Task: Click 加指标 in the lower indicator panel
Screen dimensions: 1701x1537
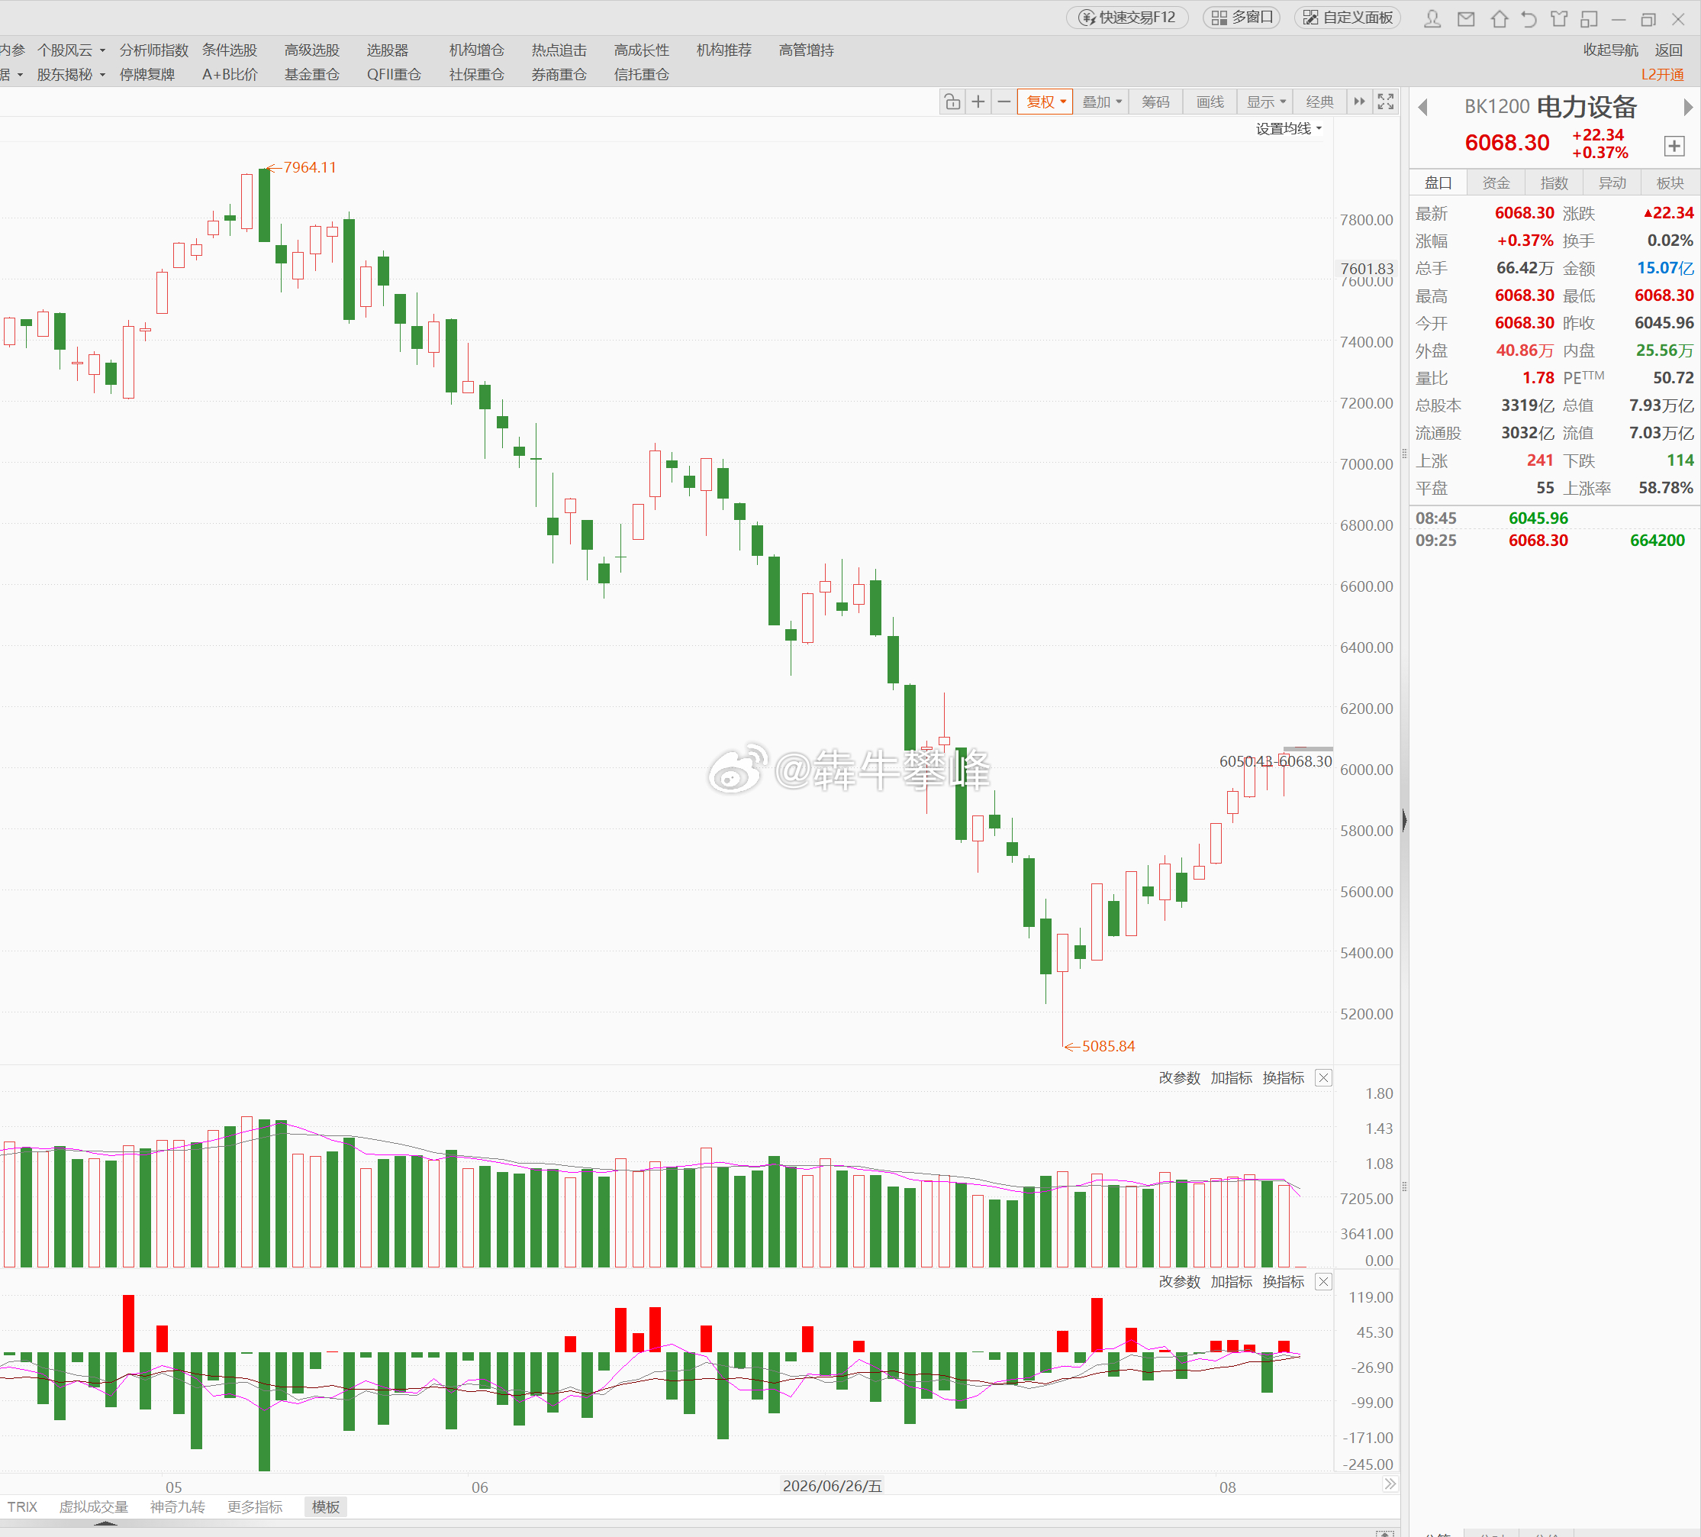Action: click(x=1231, y=1281)
